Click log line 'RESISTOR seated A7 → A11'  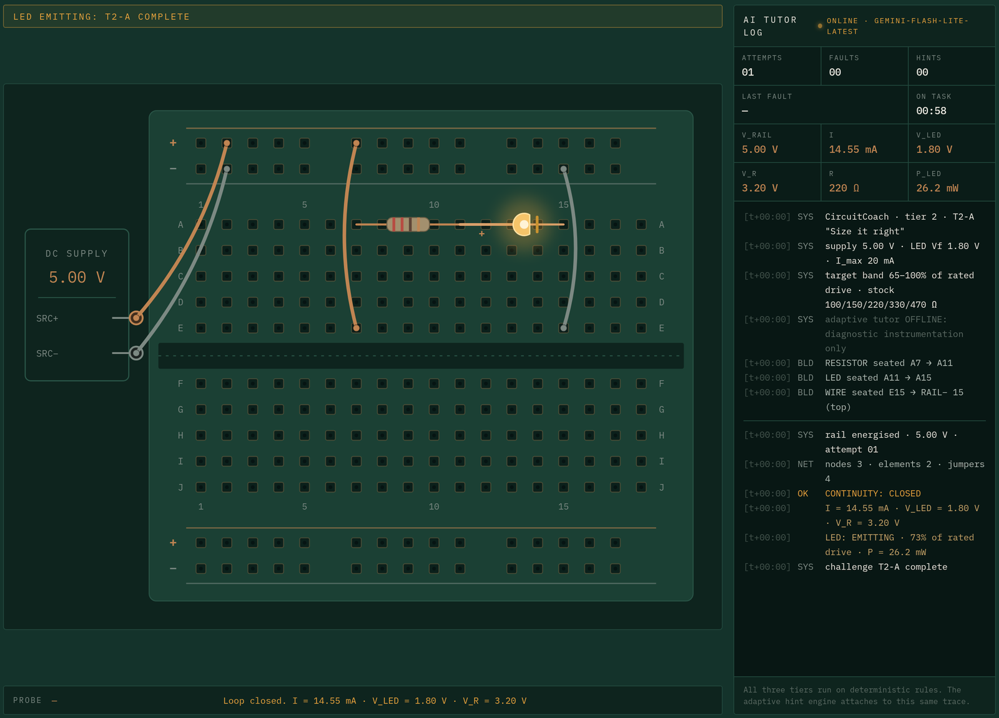(864, 363)
